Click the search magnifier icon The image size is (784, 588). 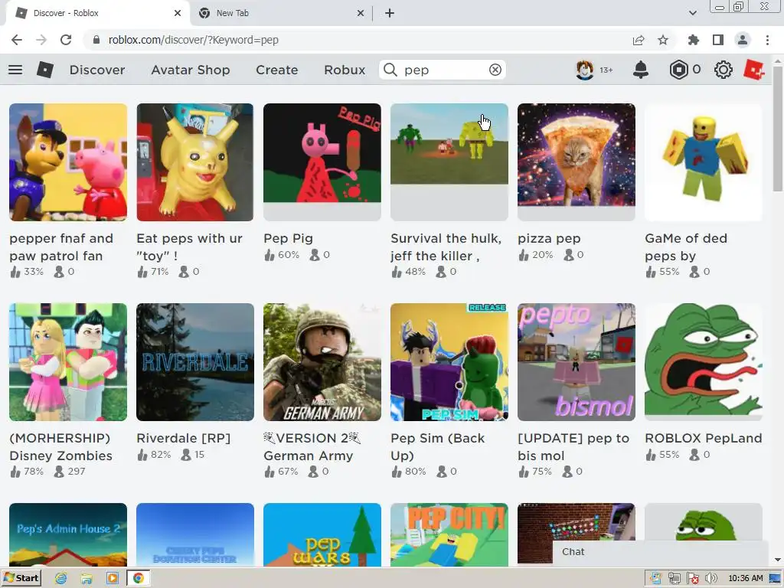(x=390, y=70)
